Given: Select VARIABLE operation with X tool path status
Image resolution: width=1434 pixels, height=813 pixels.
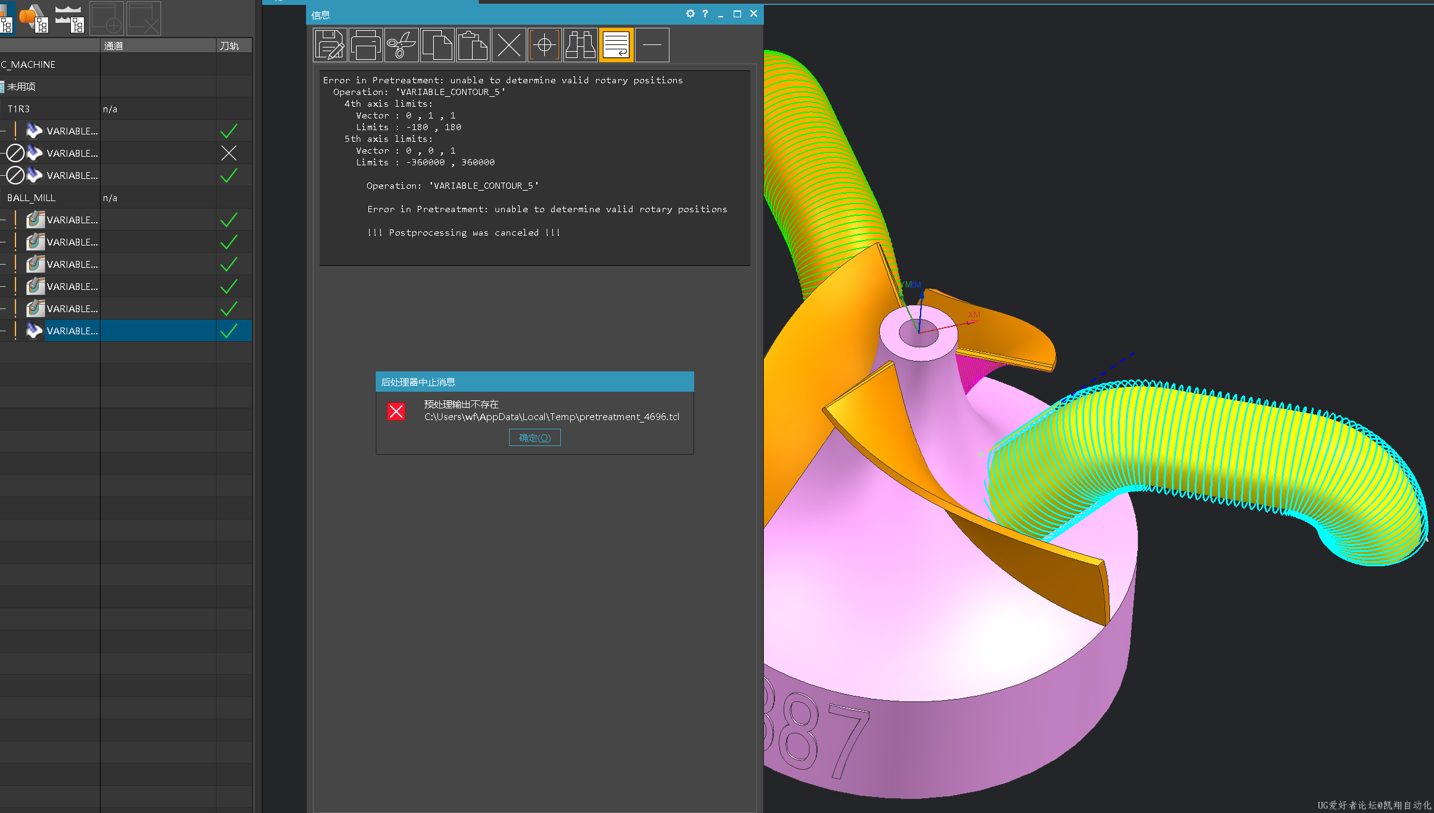Looking at the screenshot, I should click(126, 154).
